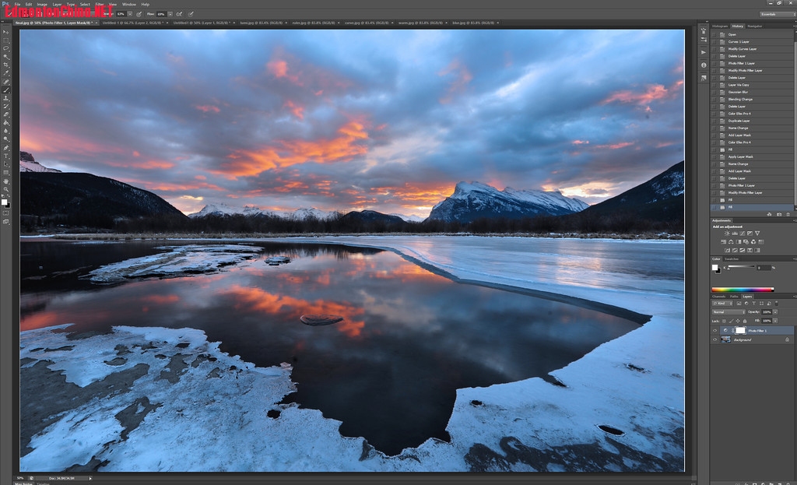Click the Brightness/Contrast adjustment icon
797x485 pixels.
pyautogui.click(x=728, y=234)
